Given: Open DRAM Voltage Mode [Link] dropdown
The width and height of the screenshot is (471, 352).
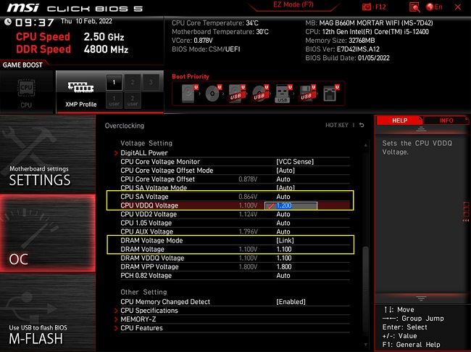Looking at the screenshot, I should pos(285,240).
